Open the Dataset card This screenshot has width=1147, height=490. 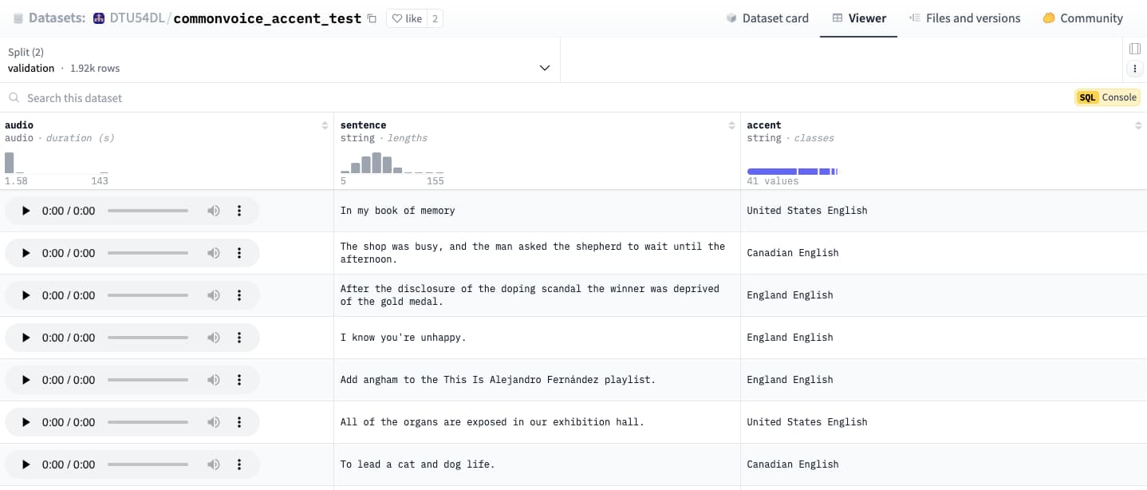point(767,18)
